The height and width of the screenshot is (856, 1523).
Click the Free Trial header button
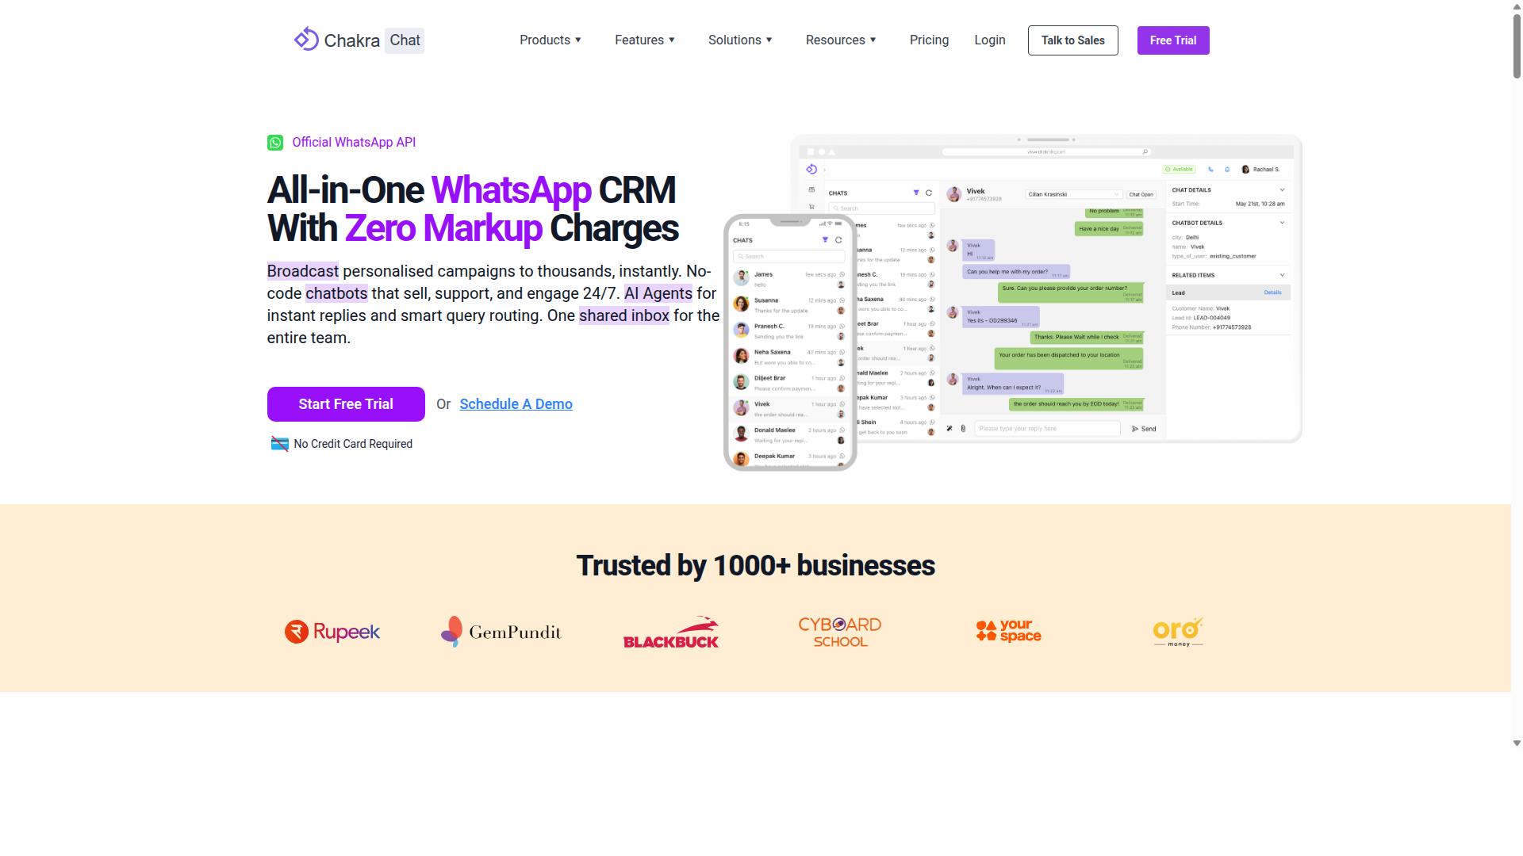pyautogui.click(x=1173, y=40)
